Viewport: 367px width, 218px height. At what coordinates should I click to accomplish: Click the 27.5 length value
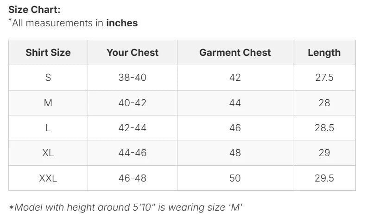click(324, 78)
